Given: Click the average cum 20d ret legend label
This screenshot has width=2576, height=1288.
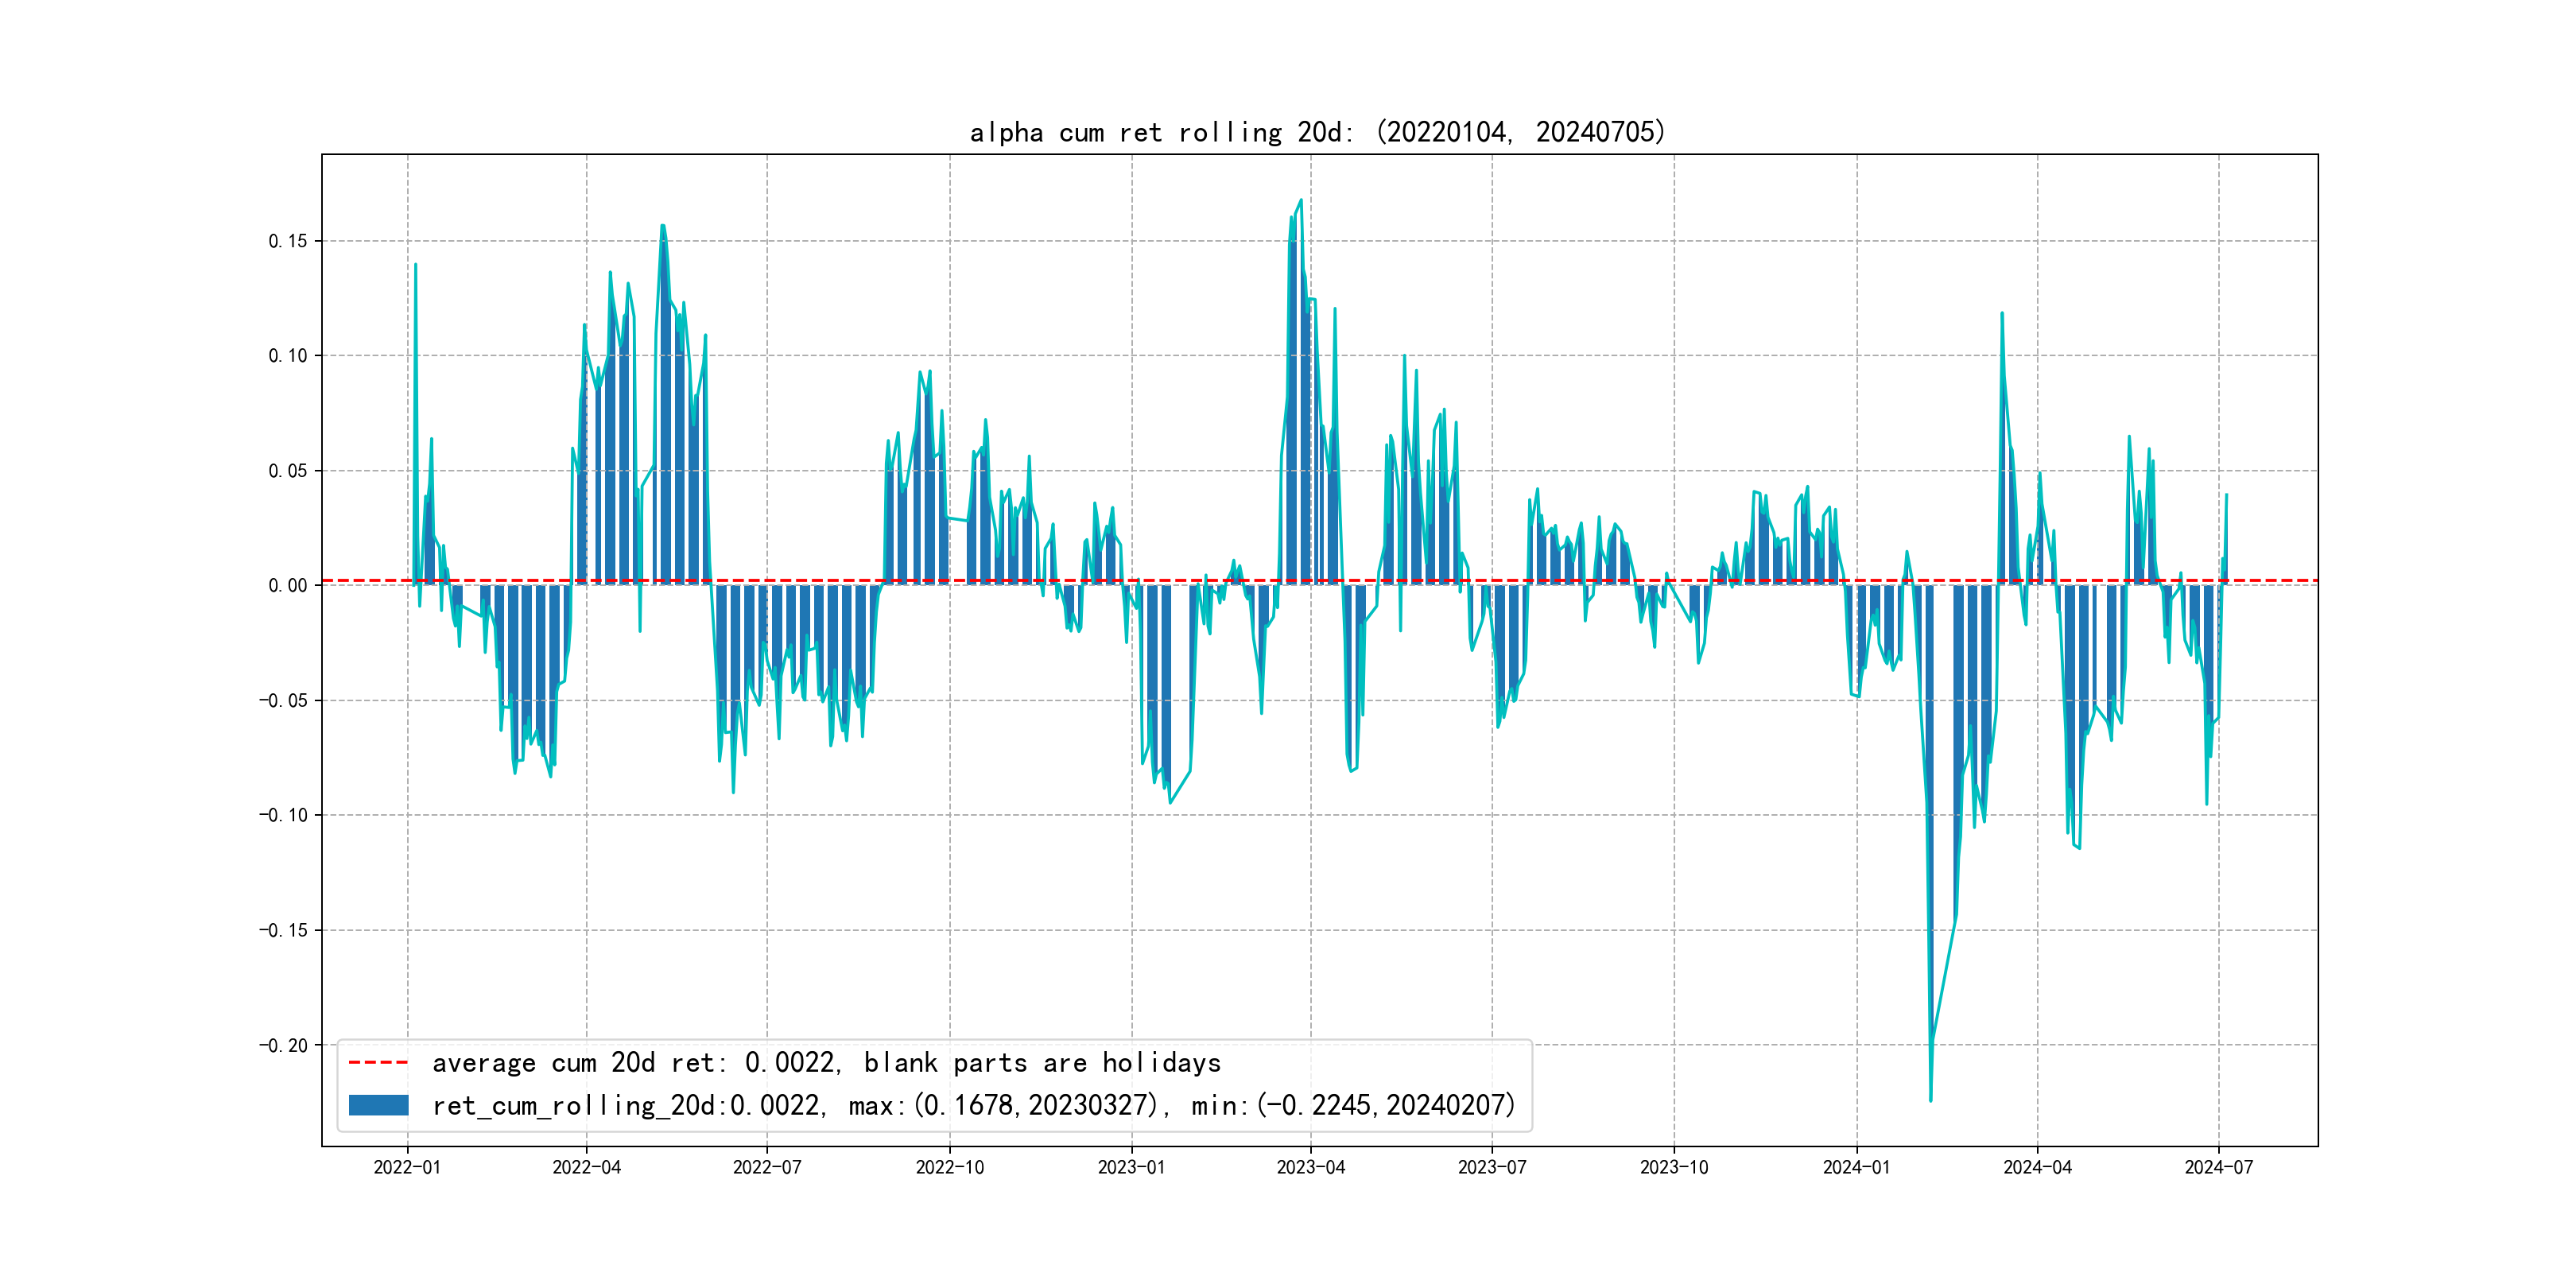Looking at the screenshot, I should 826,1062.
